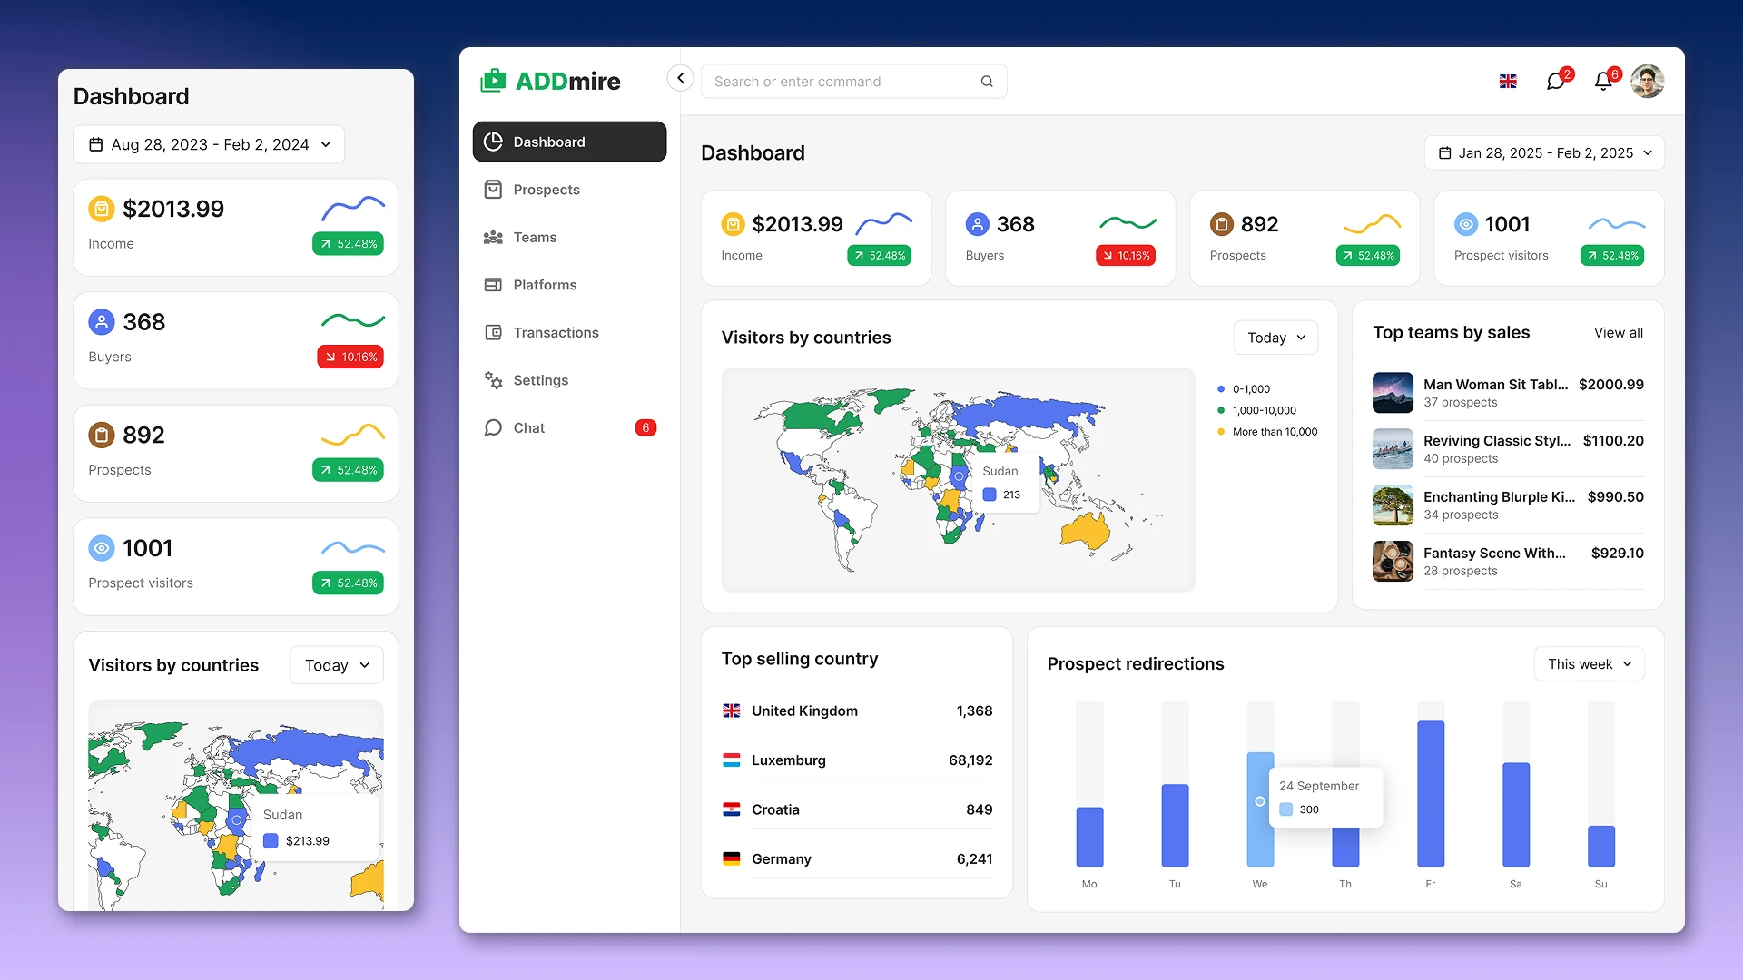The height and width of the screenshot is (980, 1743).
Task: Click View all next to Top teams by sales
Action: click(1618, 332)
